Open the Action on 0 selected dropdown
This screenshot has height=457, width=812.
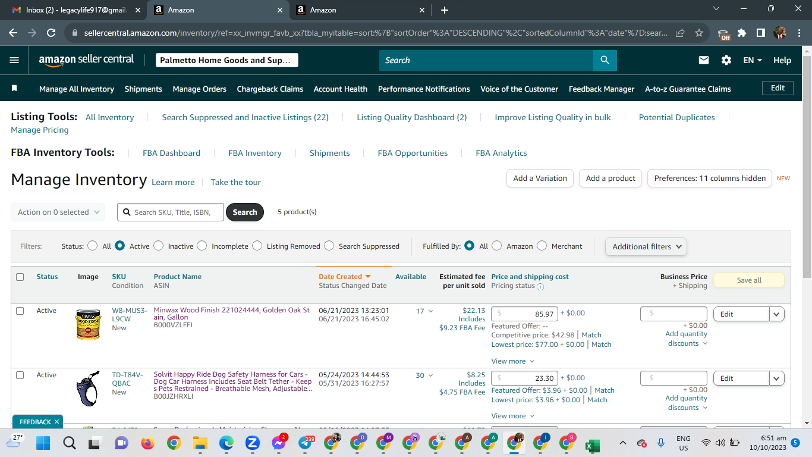pos(58,212)
